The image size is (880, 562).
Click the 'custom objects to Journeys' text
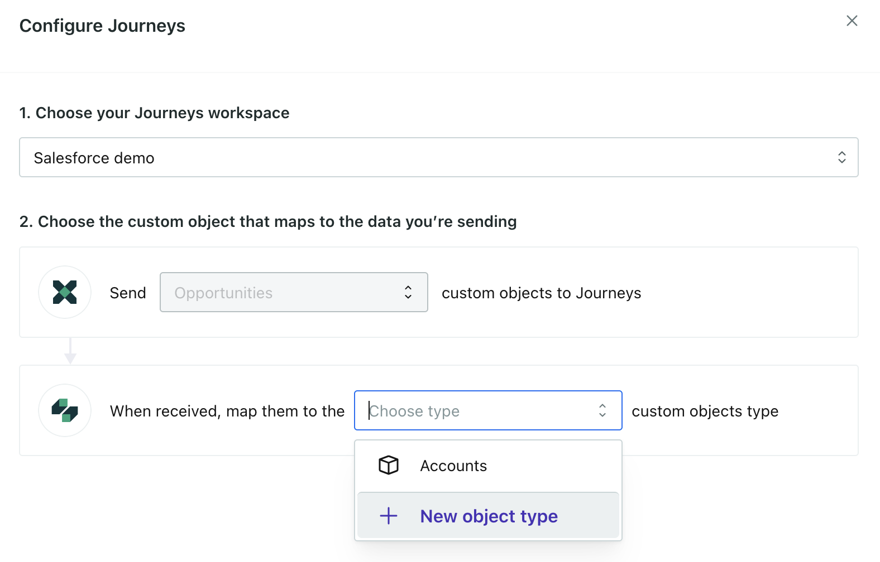541,293
